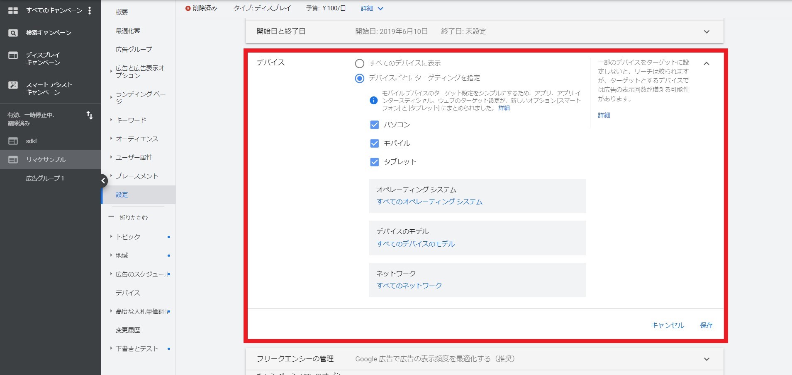Click the sort arrows beside 有効、一時停止中

point(90,115)
